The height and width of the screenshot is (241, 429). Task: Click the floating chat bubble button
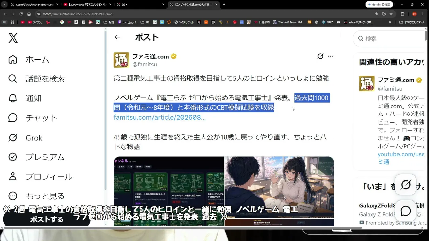point(406,211)
